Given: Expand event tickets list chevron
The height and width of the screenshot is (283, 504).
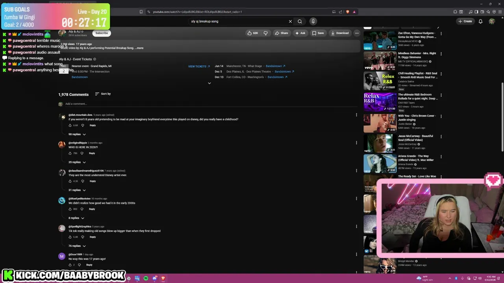Looking at the screenshot, I should pos(209,83).
